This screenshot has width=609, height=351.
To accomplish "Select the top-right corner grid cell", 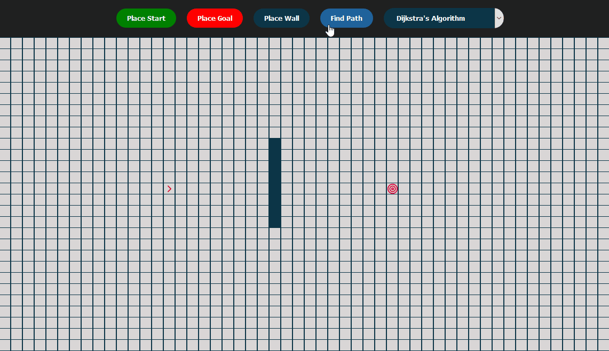I will point(603,43).
